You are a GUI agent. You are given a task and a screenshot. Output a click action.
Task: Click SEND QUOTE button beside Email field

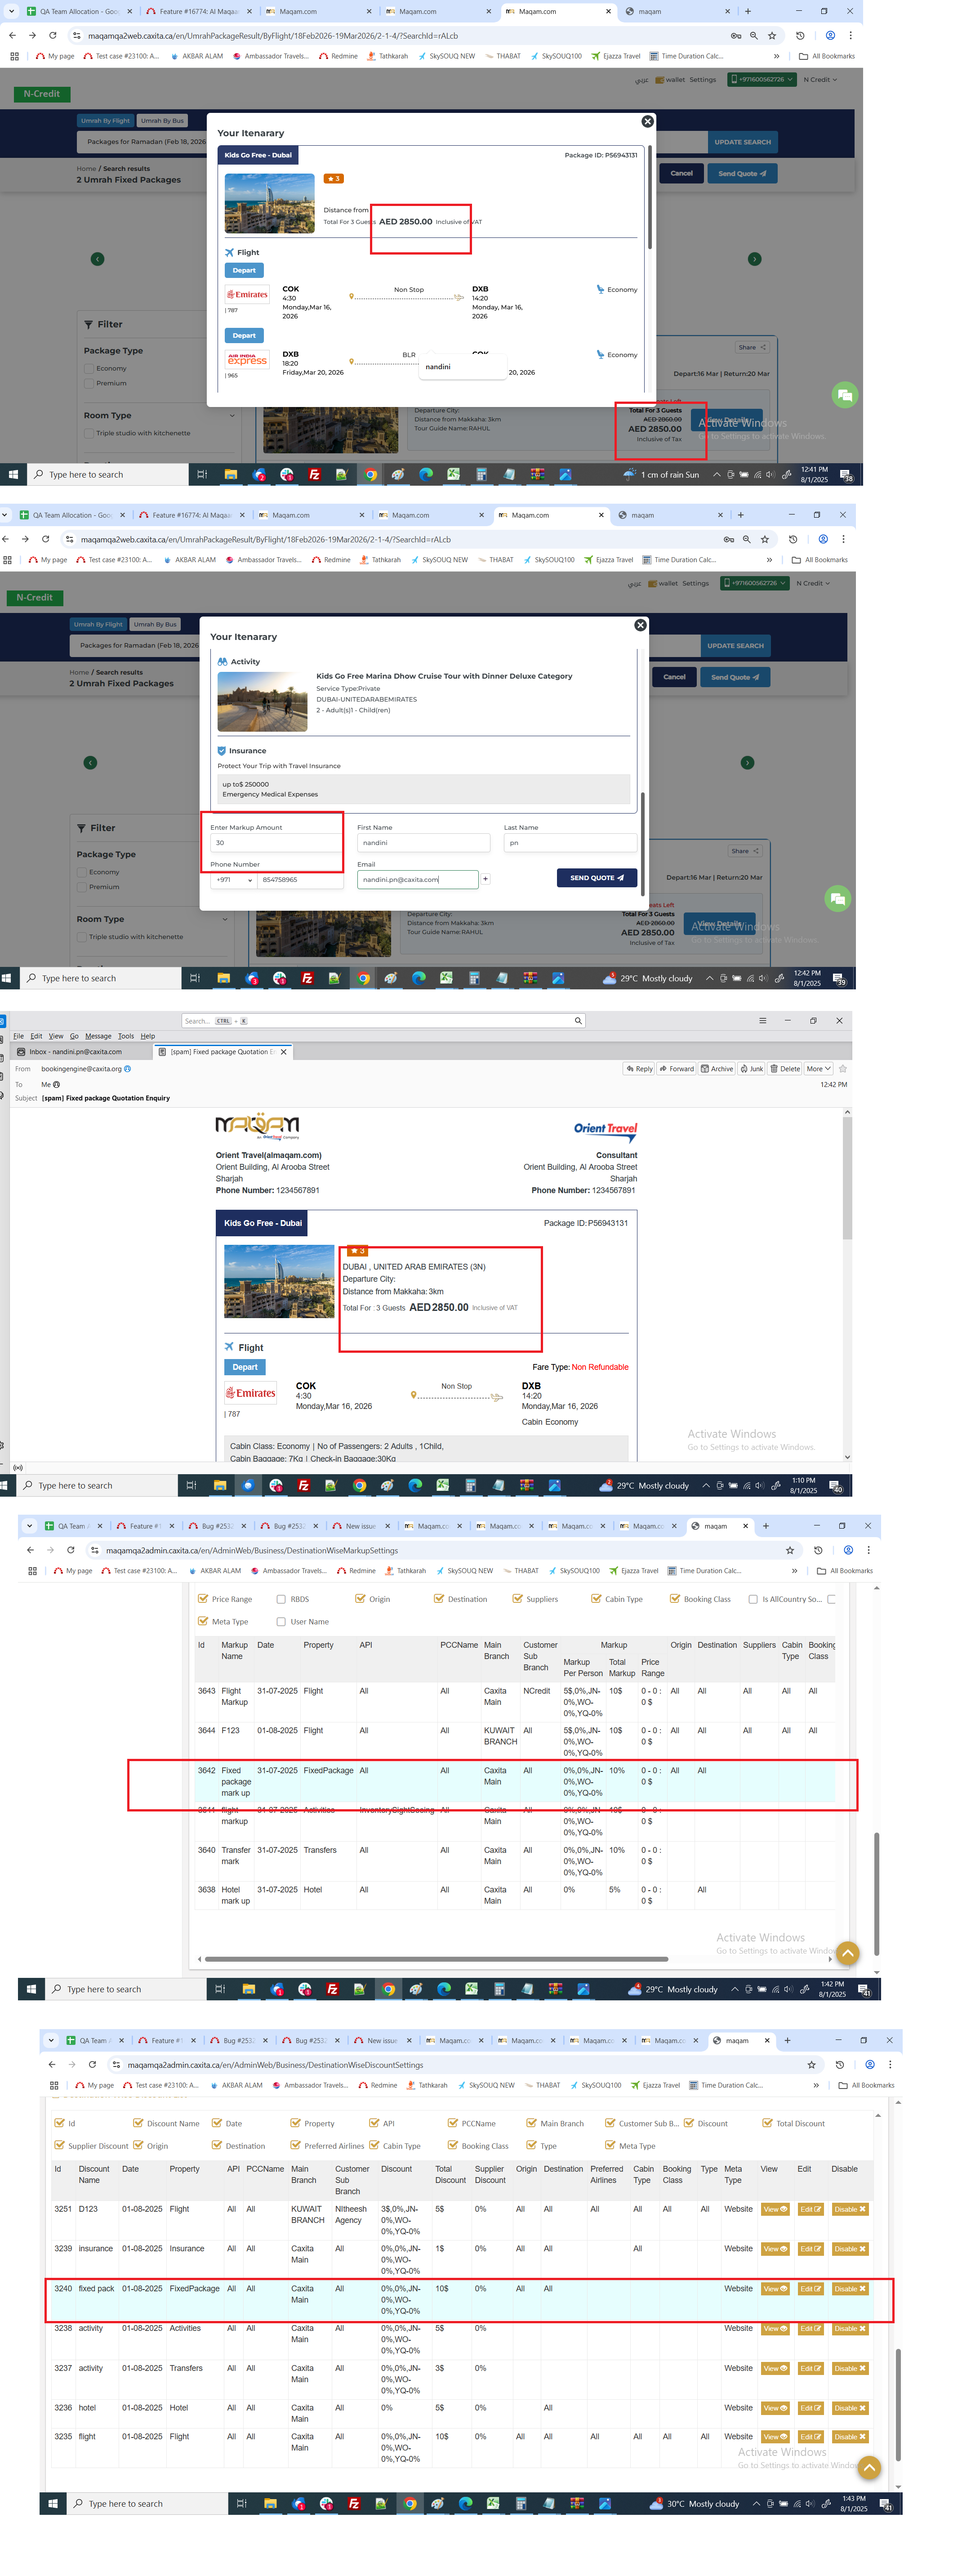point(596,878)
